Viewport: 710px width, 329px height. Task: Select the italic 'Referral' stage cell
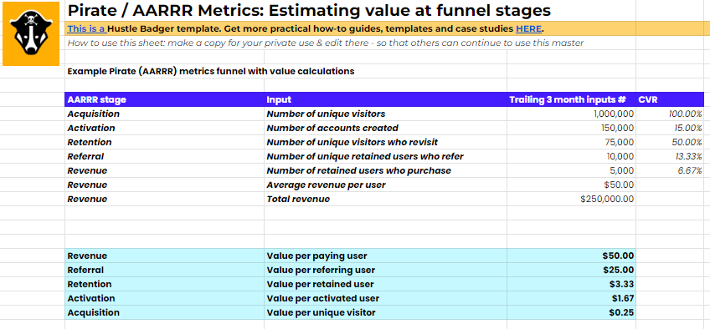coord(165,157)
